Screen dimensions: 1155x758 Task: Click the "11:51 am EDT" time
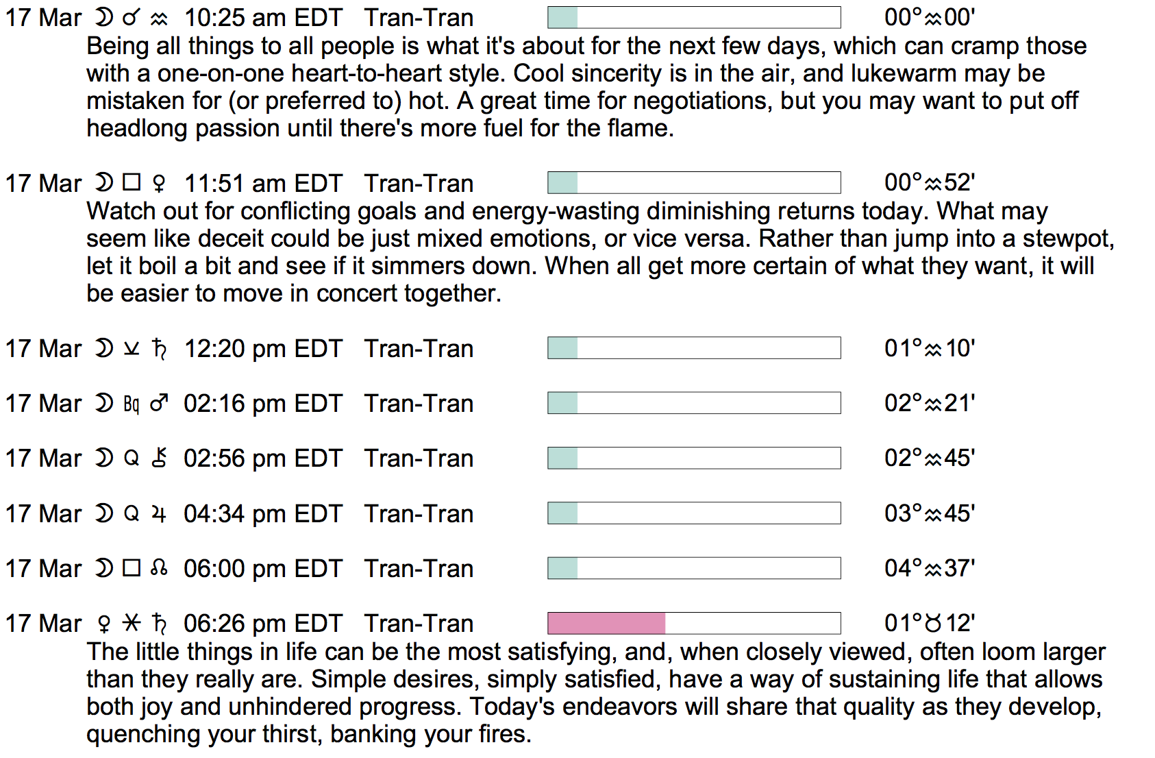pos(263,184)
